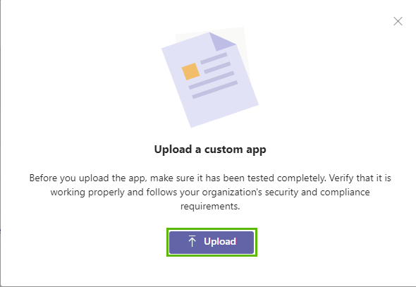The width and height of the screenshot is (416, 287).
Task: Click the top text line in document illustration
Action: tap(214, 59)
